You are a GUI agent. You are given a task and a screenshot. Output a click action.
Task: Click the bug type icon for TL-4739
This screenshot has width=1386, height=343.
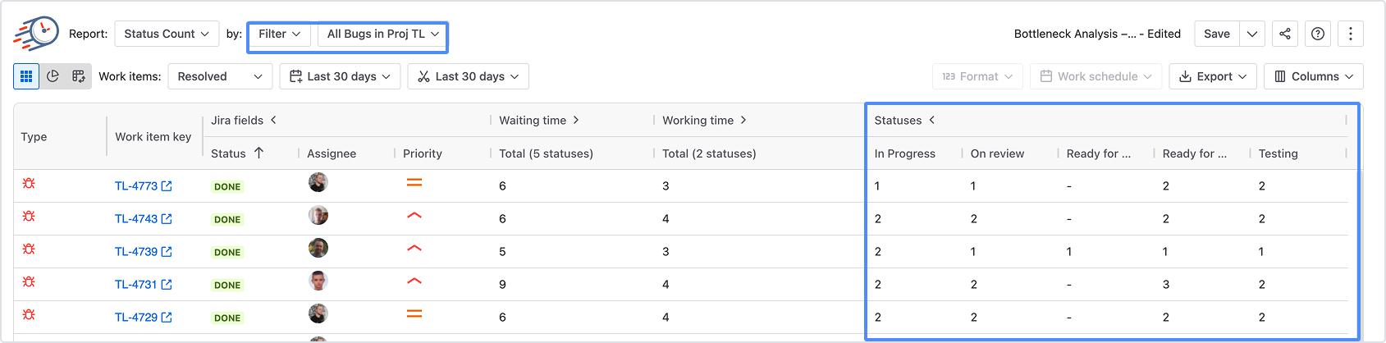pyautogui.click(x=29, y=249)
